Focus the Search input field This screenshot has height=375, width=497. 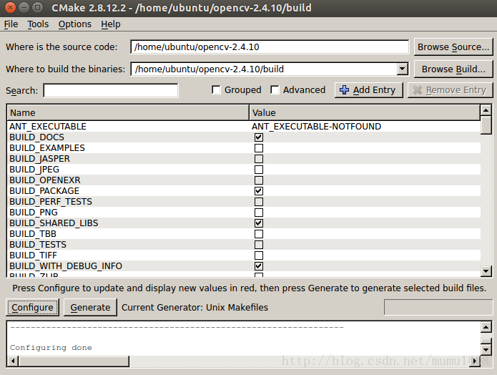[x=111, y=90]
